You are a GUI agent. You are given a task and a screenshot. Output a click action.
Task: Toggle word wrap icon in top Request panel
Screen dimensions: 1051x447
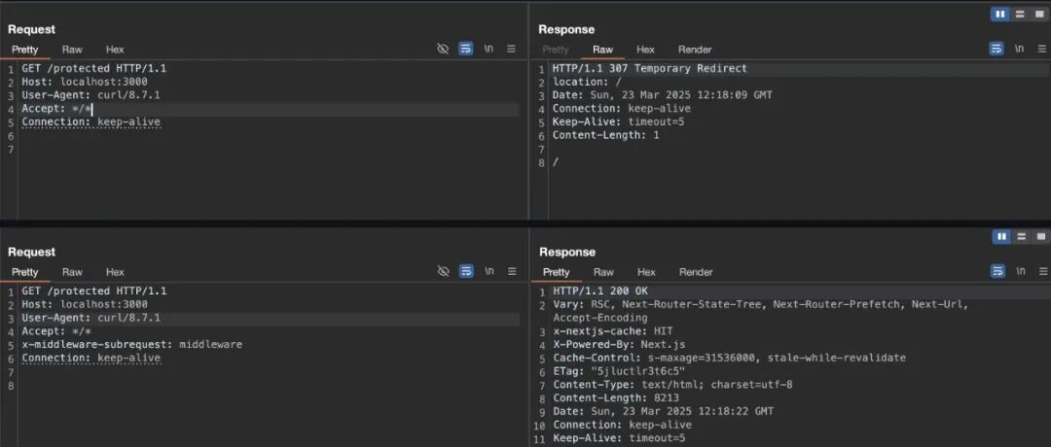[x=466, y=49]
